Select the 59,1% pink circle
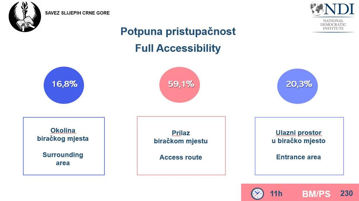Screen dimensions: 359x201 pos(181,84)
